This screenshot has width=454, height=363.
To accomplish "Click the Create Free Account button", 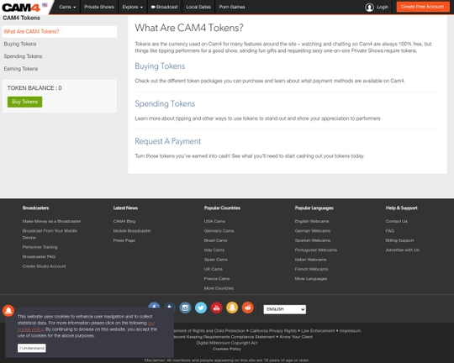I will pyautogui.click(x=422, y=7).
